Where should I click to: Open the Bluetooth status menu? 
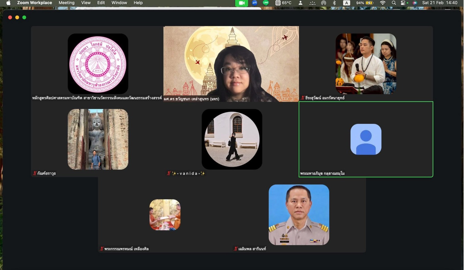[x=334, y=3]
